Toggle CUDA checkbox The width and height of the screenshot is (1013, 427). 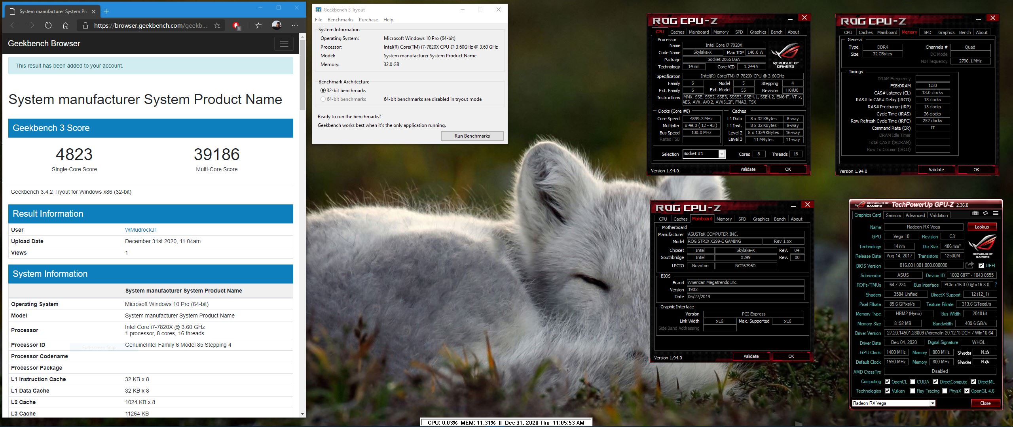tap(912, 382)
